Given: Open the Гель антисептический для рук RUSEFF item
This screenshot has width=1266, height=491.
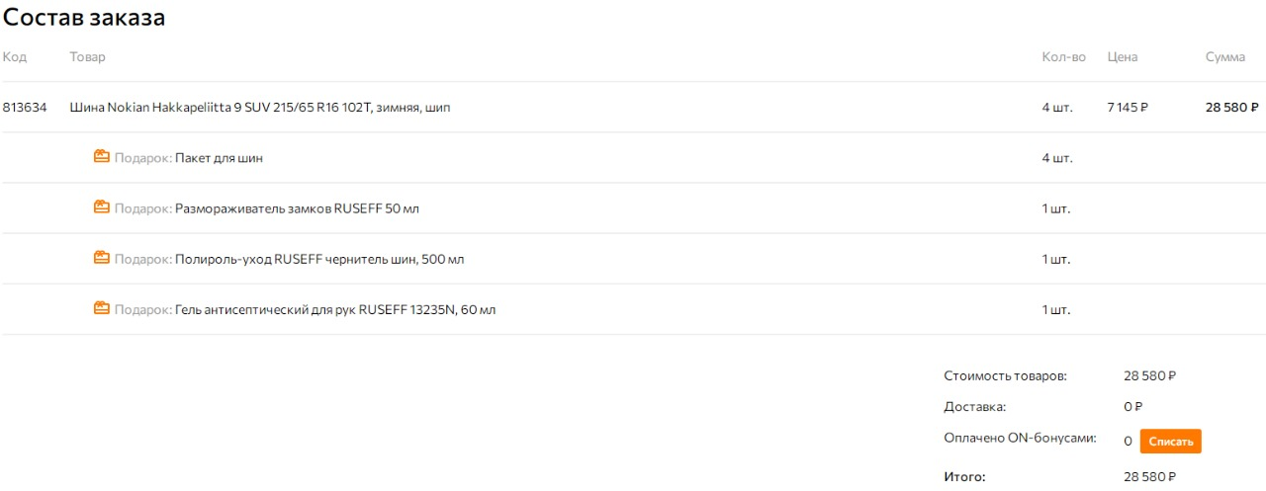Looking at the screenshot, I should [x=335, y=309].
